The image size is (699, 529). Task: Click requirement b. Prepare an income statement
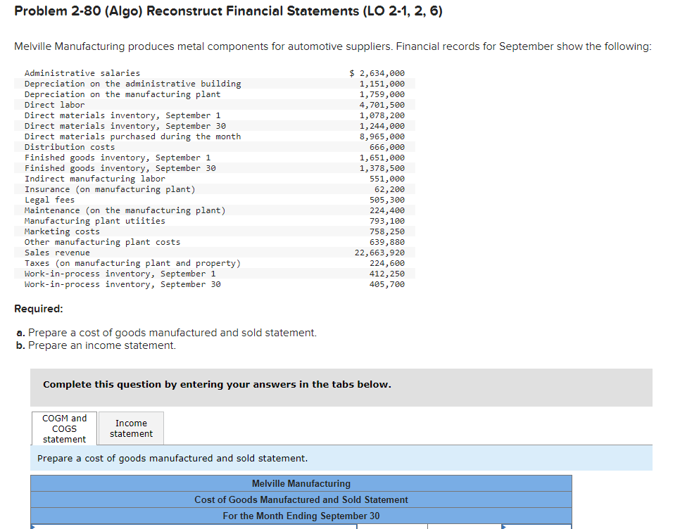click(96, 345)
